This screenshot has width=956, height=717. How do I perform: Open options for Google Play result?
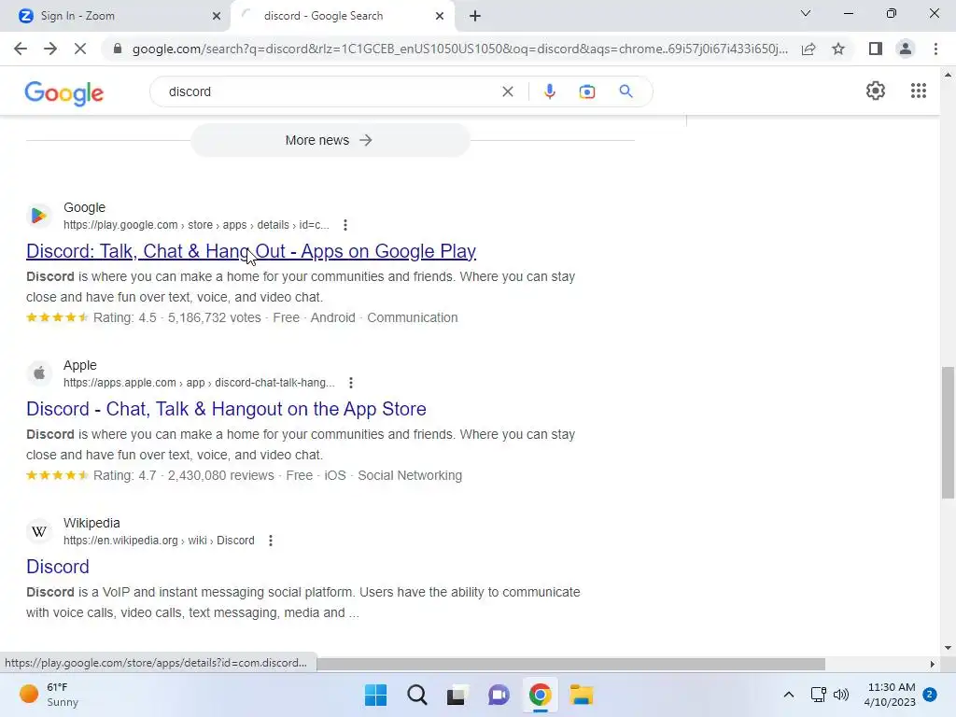pos(345,225)
